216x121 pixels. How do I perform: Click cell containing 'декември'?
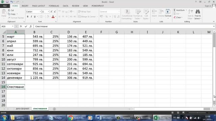pyautogui.click(x=16, y=78)
